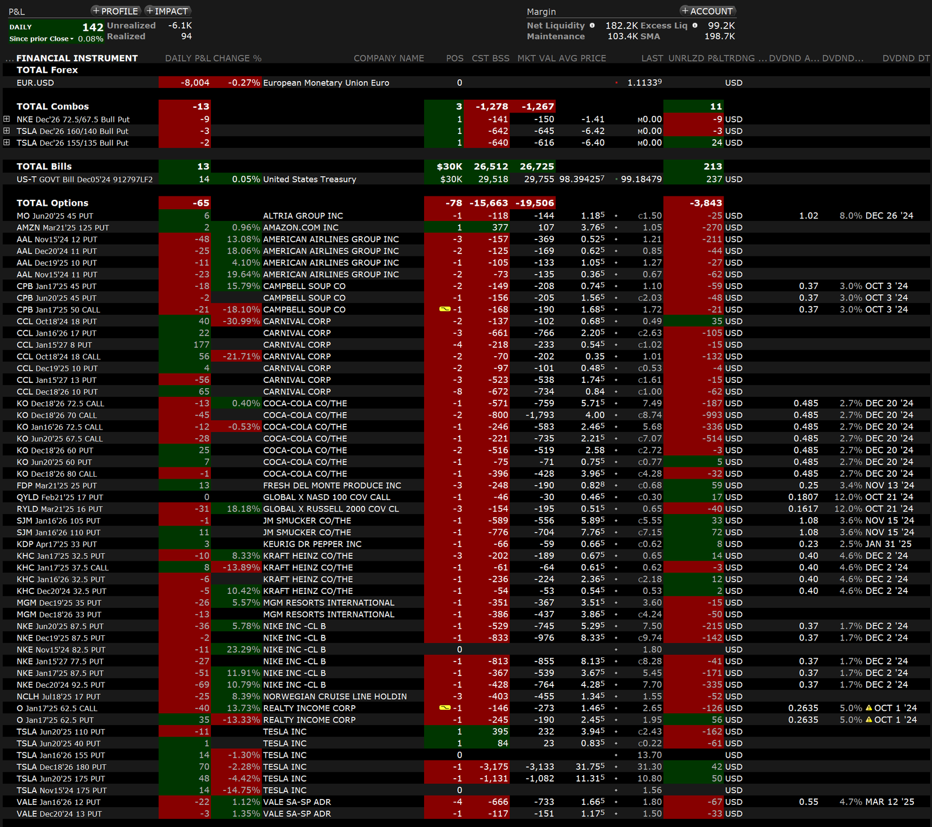This screenshot has width=932, height=827.
Task: Click the Net Liquidity info icon
Action: click(592, 26)
